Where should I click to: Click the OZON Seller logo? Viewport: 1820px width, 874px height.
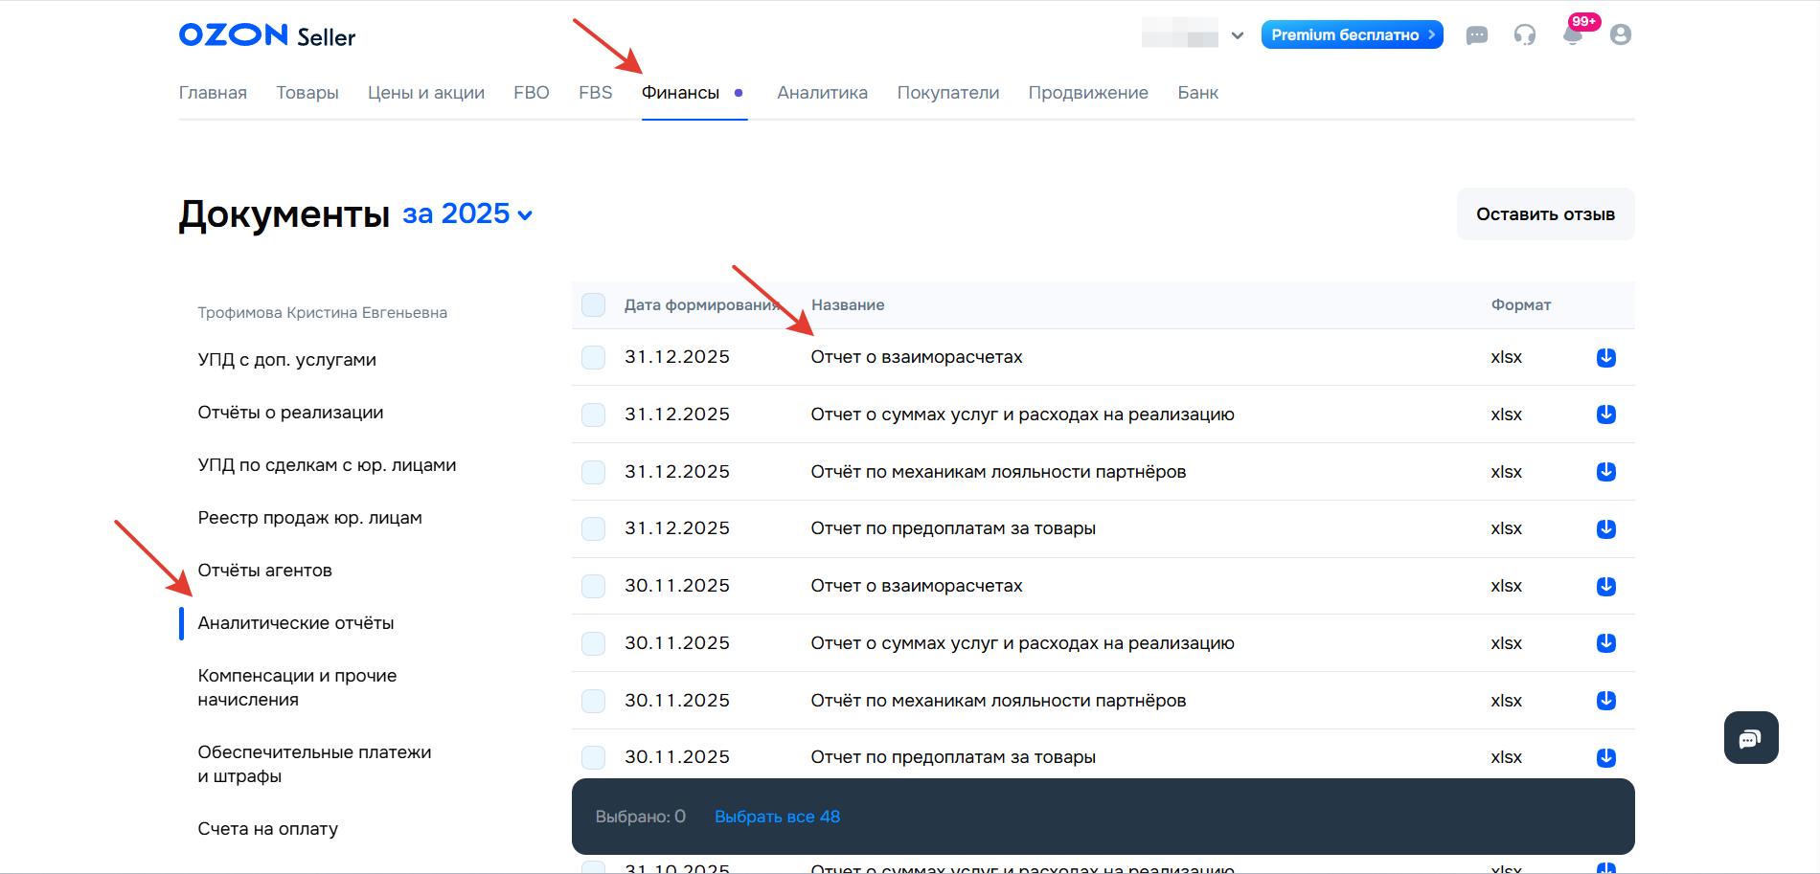coord(266,36)
